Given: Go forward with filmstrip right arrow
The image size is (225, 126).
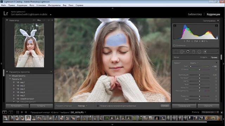Looking at the screenshot, I should (x=26, y=112).
